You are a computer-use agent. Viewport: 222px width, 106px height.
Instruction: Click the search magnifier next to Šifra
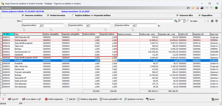pos(176,21)
